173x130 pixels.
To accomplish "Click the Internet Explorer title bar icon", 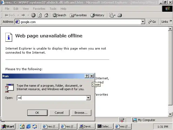I will coord(2,2).
